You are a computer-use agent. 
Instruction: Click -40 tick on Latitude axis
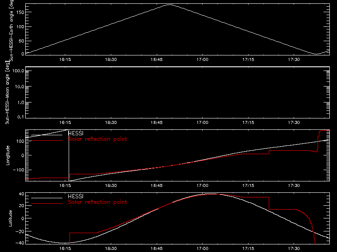20,243
